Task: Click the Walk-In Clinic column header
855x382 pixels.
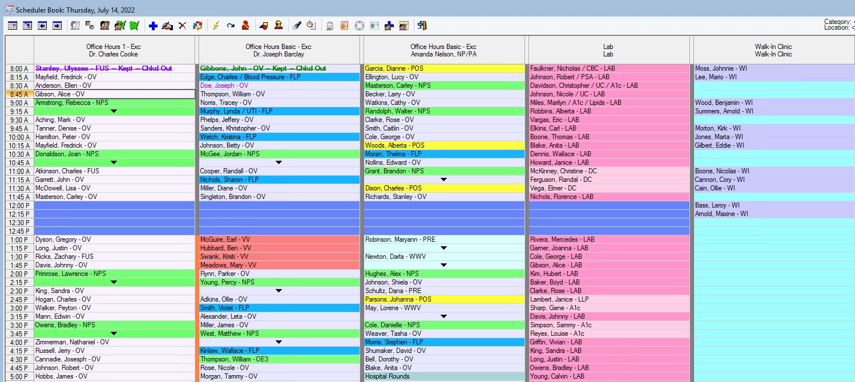Action: pos(773,50)
